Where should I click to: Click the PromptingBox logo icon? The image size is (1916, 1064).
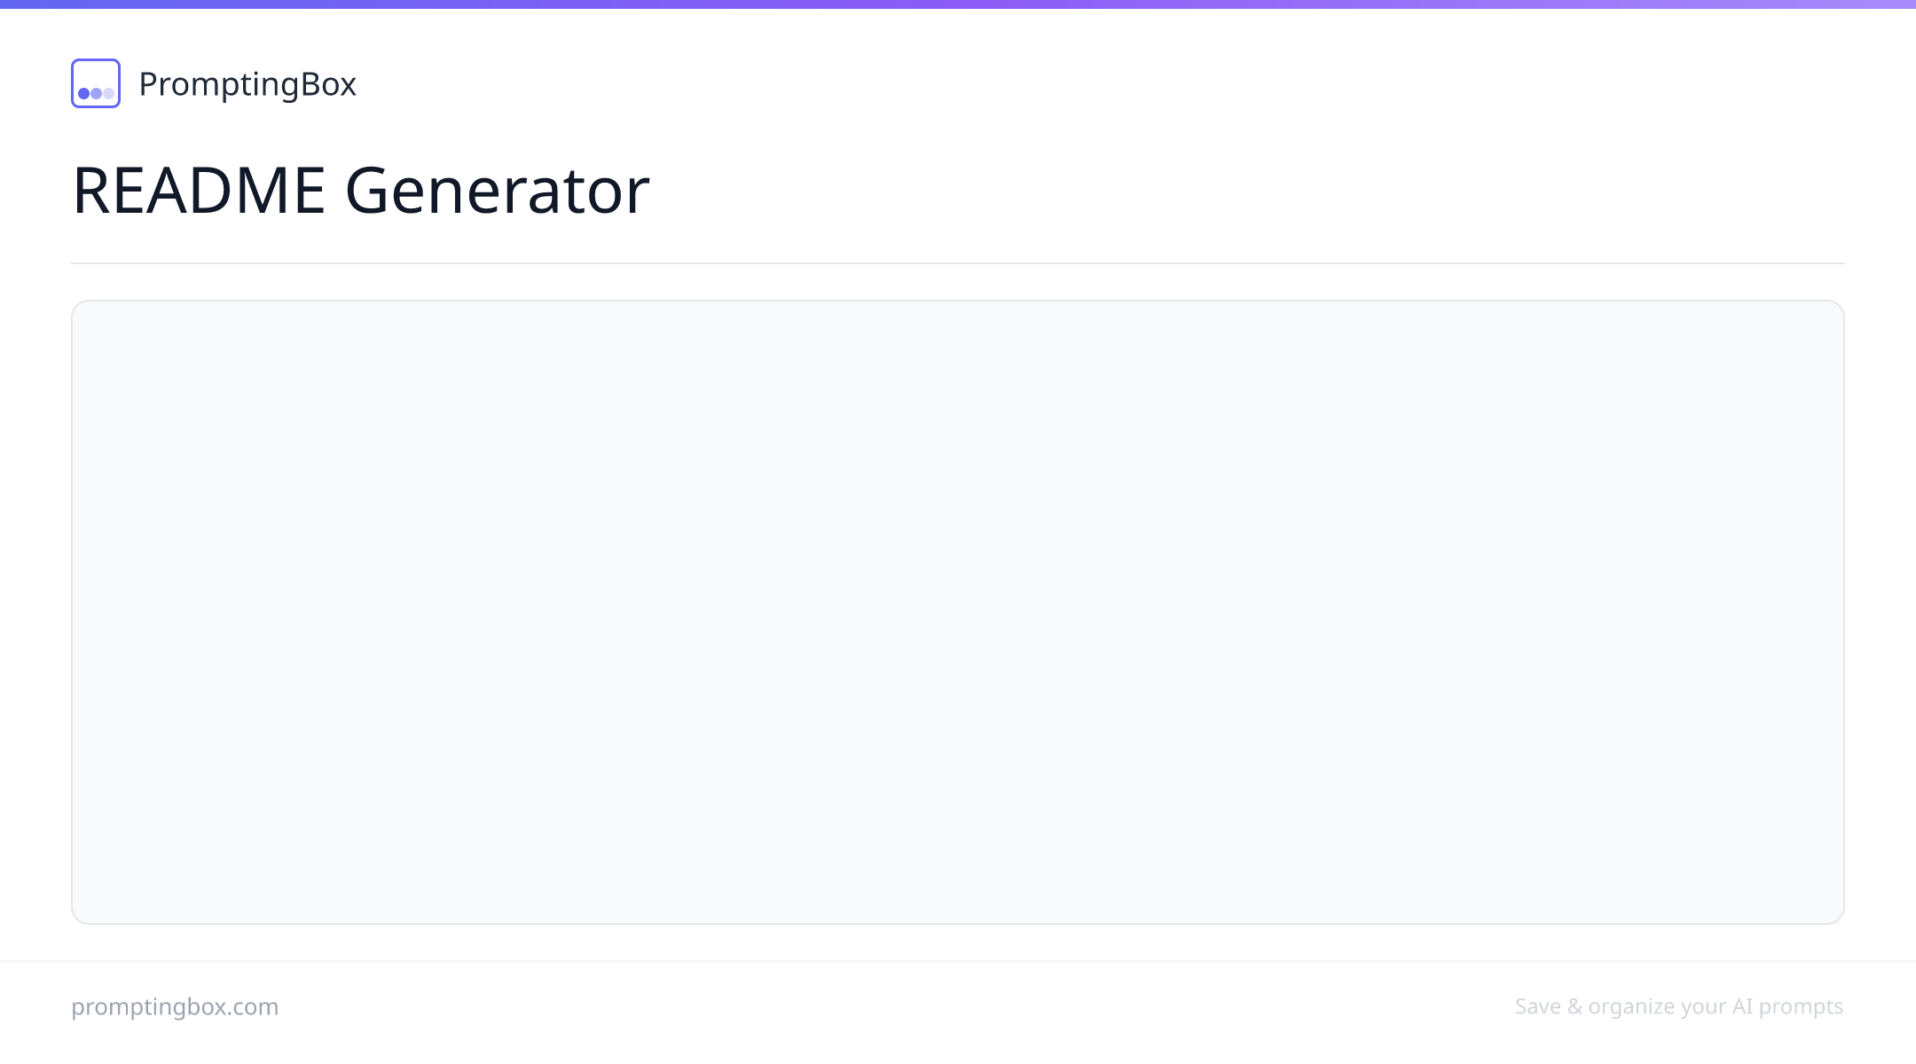[x=96, y=83]
